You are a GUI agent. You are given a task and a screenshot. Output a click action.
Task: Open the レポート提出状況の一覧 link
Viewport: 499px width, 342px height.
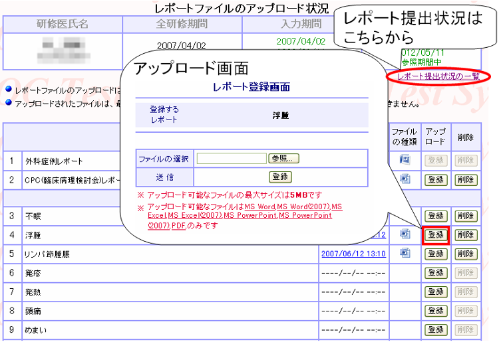pyautogui.click(x=438, y=76)
